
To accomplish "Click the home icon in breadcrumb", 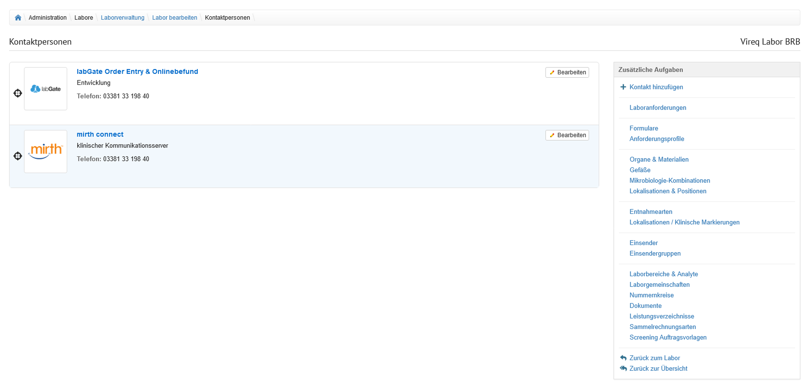I will click(18, 18).
